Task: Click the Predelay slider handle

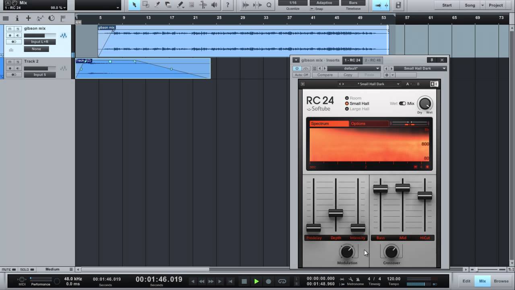Action: click(313, 228)
